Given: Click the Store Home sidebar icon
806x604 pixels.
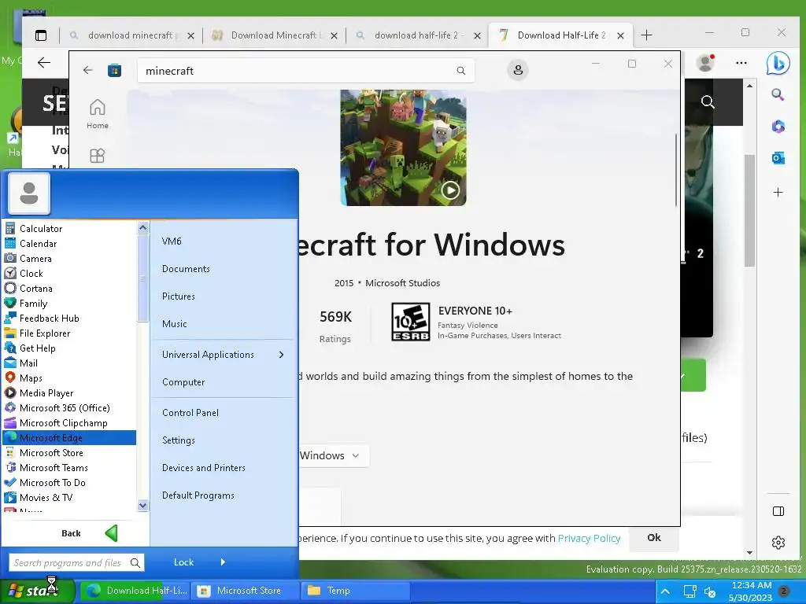Looking at the screenshot, I should pos(97,113).
